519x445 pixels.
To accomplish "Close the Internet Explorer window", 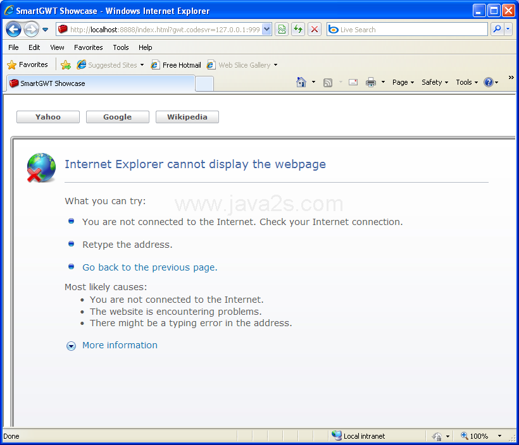I will 508,11.
